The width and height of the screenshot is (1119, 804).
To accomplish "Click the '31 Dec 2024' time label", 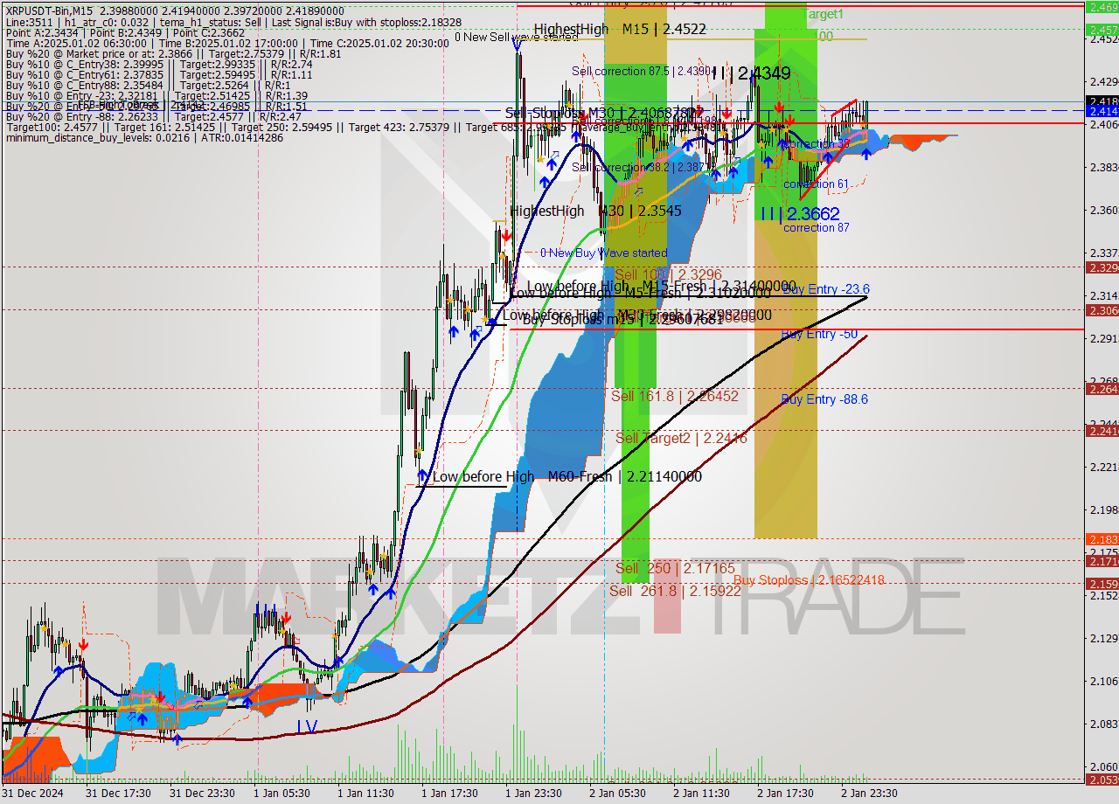I will click(x=33, y=794).
